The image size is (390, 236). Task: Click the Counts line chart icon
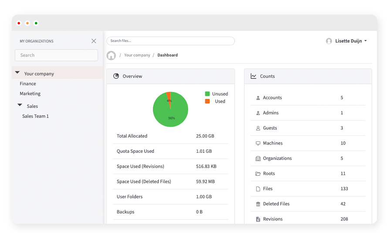[x=254, y=76]
